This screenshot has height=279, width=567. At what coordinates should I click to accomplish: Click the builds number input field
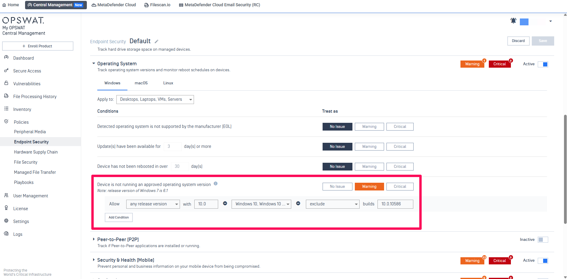tap(395, 204)
